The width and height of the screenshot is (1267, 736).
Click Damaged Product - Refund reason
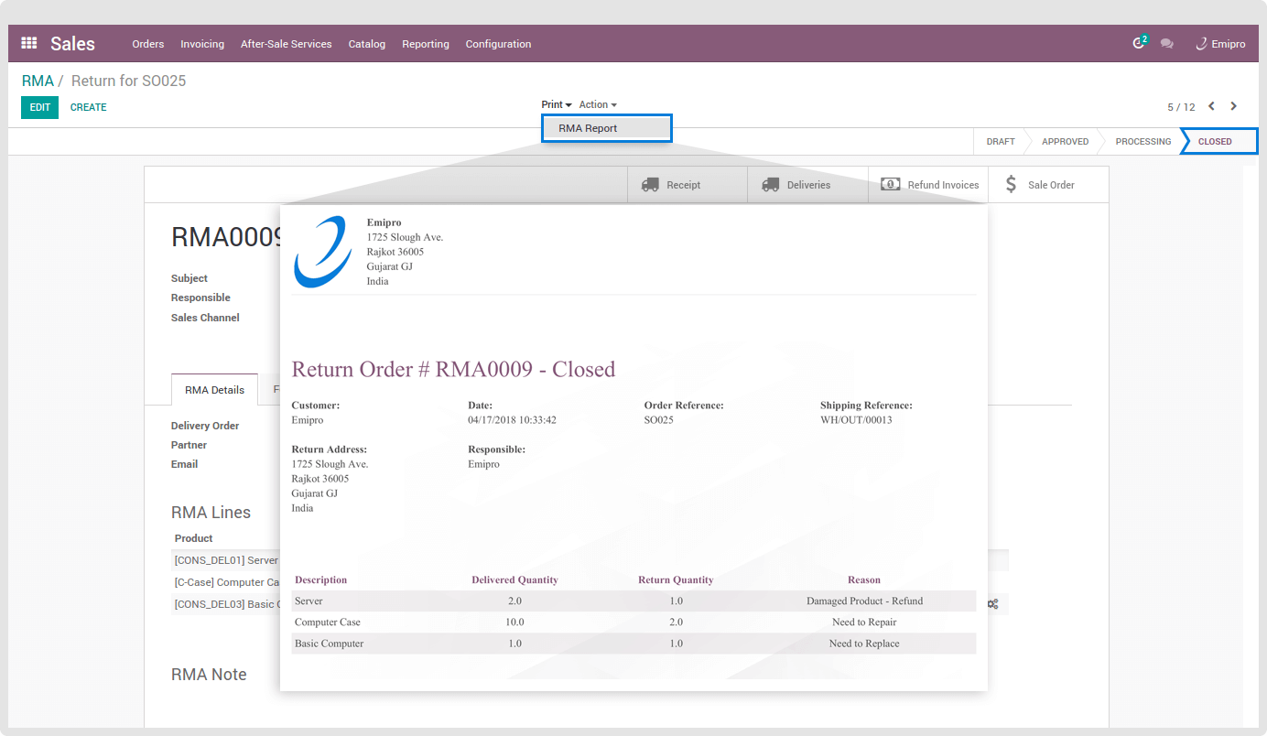click(864, 601)
